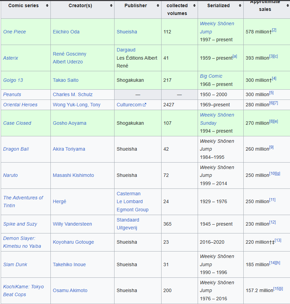Open citation [10] next to Naruto sales
Image resolution: width=290 pixels, height=304 pixels.
[x=272, y=173]
